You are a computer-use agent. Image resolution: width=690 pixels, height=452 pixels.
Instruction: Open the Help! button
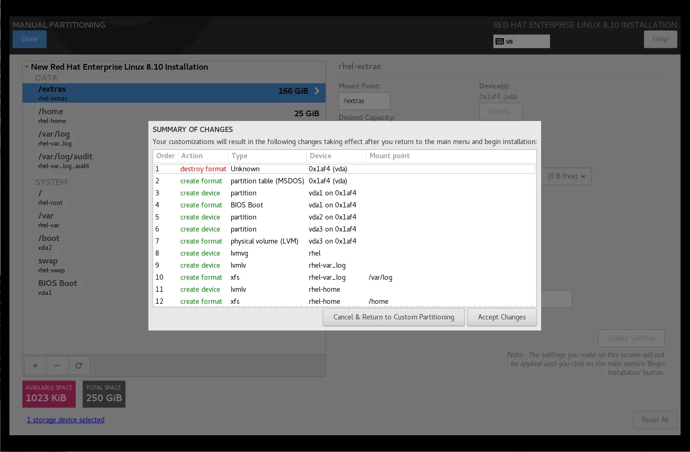click(660, 39)
